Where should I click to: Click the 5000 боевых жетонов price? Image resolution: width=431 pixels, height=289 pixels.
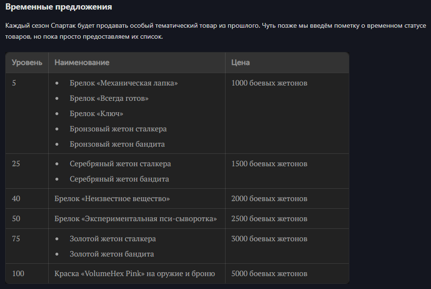tap(269, 274)
